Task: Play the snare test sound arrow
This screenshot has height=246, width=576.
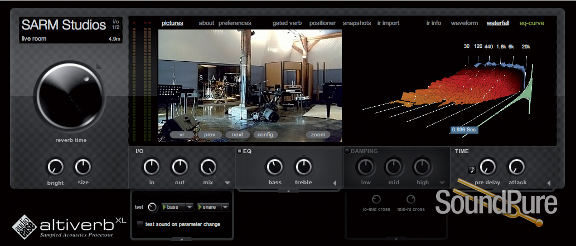Action: tap(200, 207)
